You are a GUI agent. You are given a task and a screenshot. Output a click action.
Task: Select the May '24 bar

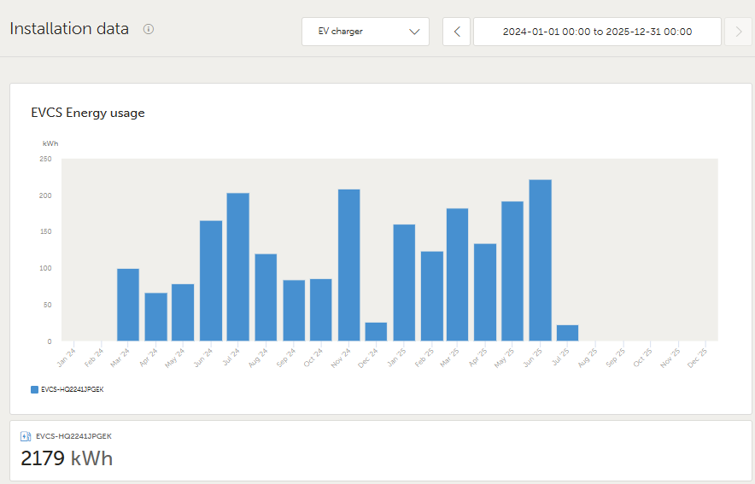pyautogui.click(x=183, y=312)
